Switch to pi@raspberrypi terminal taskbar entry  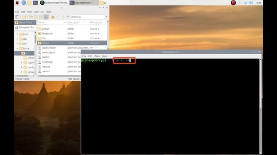84,3
